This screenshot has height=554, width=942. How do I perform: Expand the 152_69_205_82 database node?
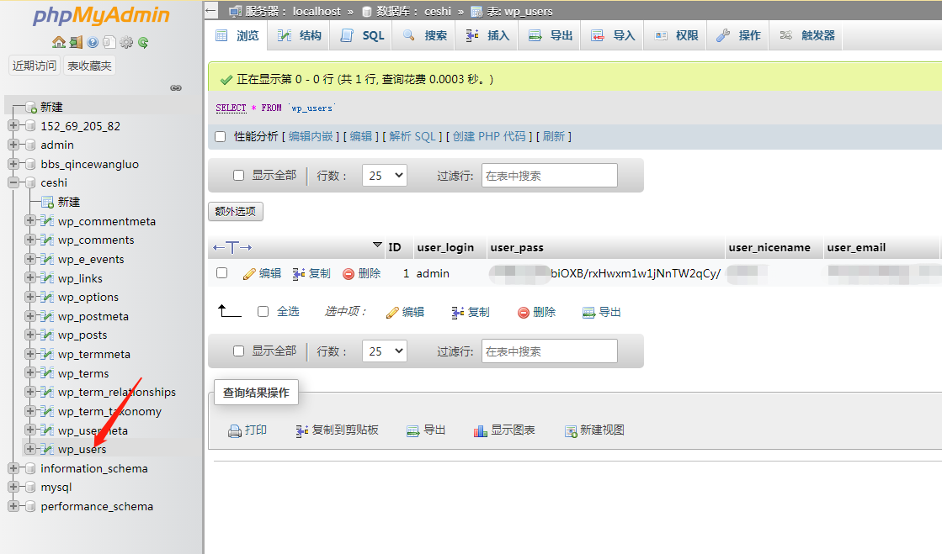(x=13, y=125)
